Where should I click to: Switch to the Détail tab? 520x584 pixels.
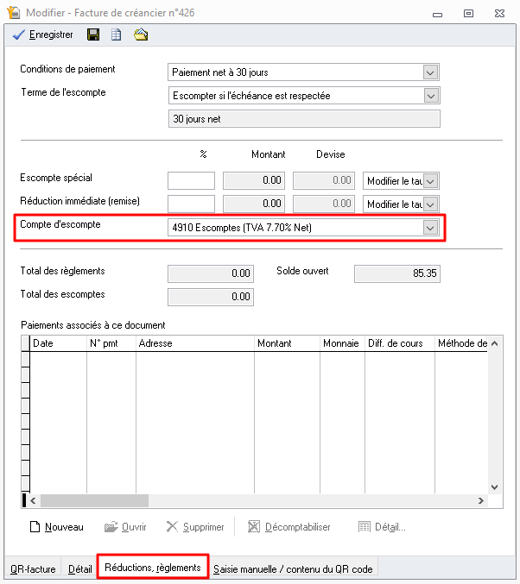click(79, 569)
